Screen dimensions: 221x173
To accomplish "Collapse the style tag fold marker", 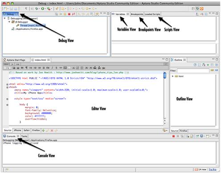I will tap(7, 99).
